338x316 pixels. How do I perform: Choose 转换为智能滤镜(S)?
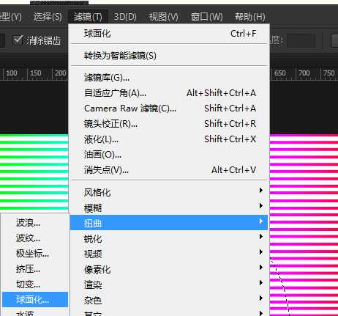pos(170,56)
